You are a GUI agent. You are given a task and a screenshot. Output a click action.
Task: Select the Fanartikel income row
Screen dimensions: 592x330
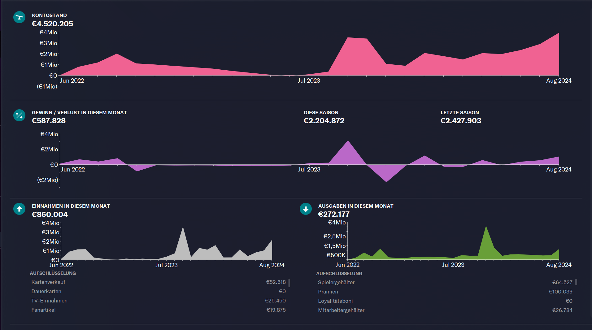tap(158, 310)
